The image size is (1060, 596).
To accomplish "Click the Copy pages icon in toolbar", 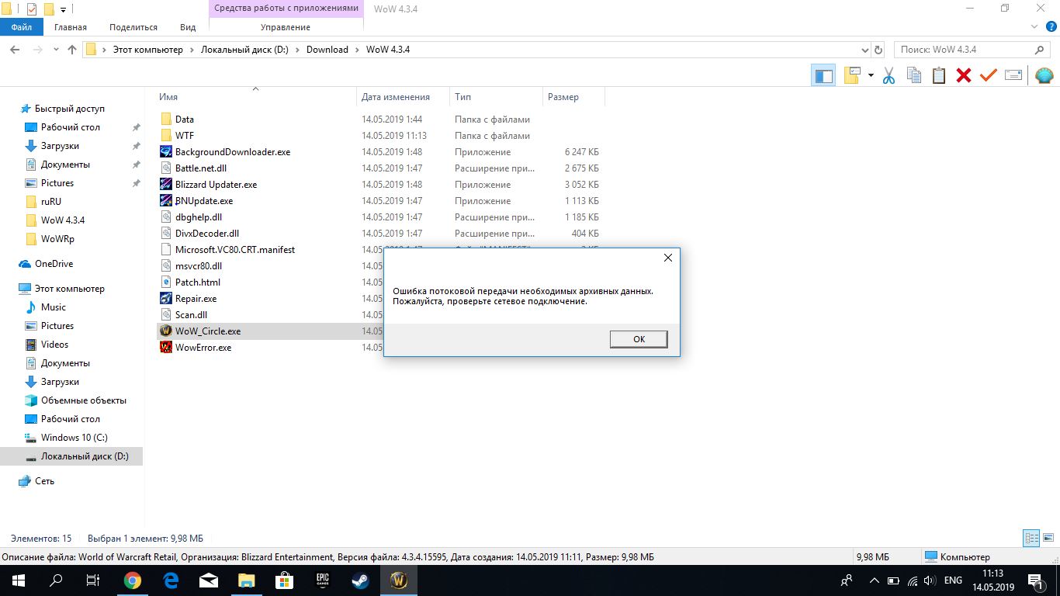I will [914, 75].
